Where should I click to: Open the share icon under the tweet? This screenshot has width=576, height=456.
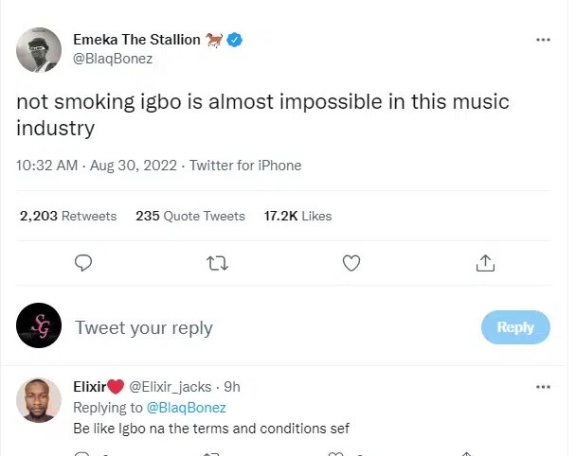tap(485, 262)
